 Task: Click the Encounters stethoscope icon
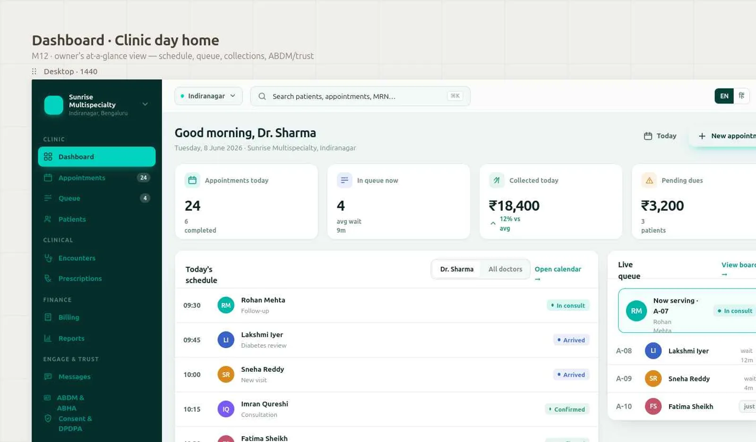click(x=48, y=258)
